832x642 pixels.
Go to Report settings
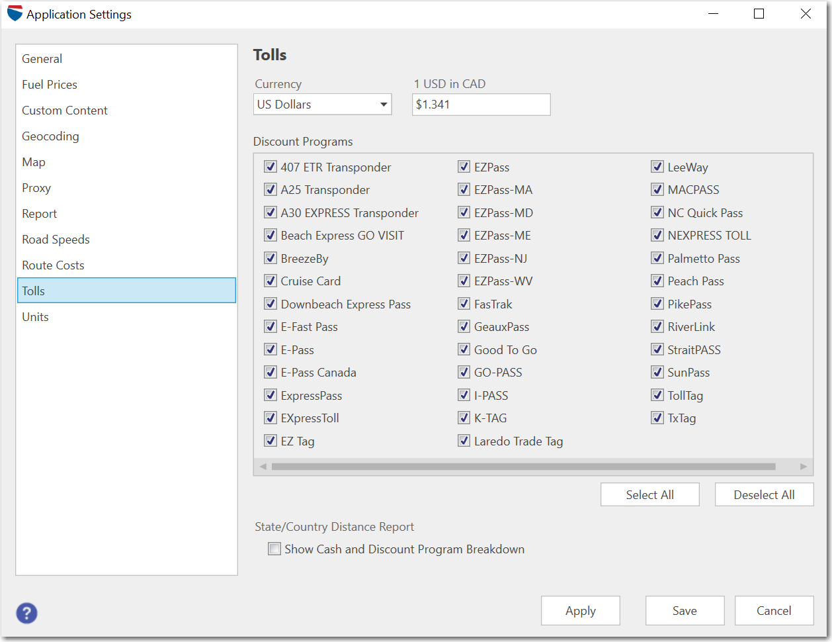click(x=126, y=214)
